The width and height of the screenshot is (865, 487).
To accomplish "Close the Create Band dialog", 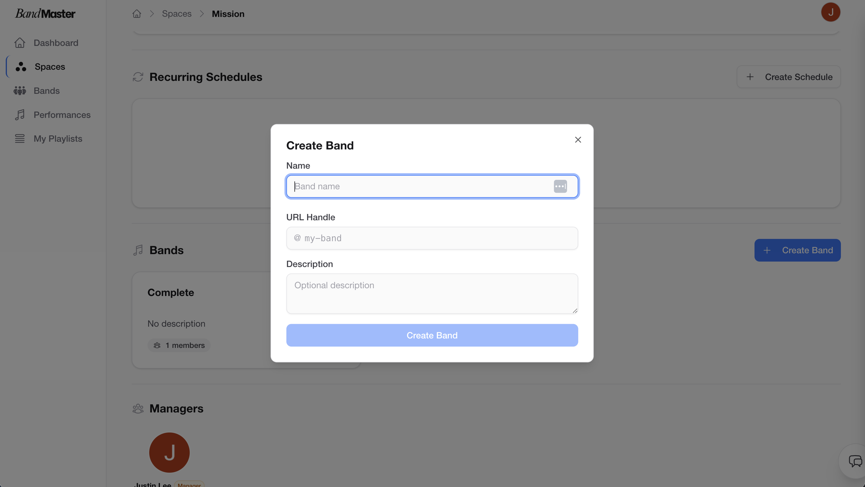I will pos(577,140).
